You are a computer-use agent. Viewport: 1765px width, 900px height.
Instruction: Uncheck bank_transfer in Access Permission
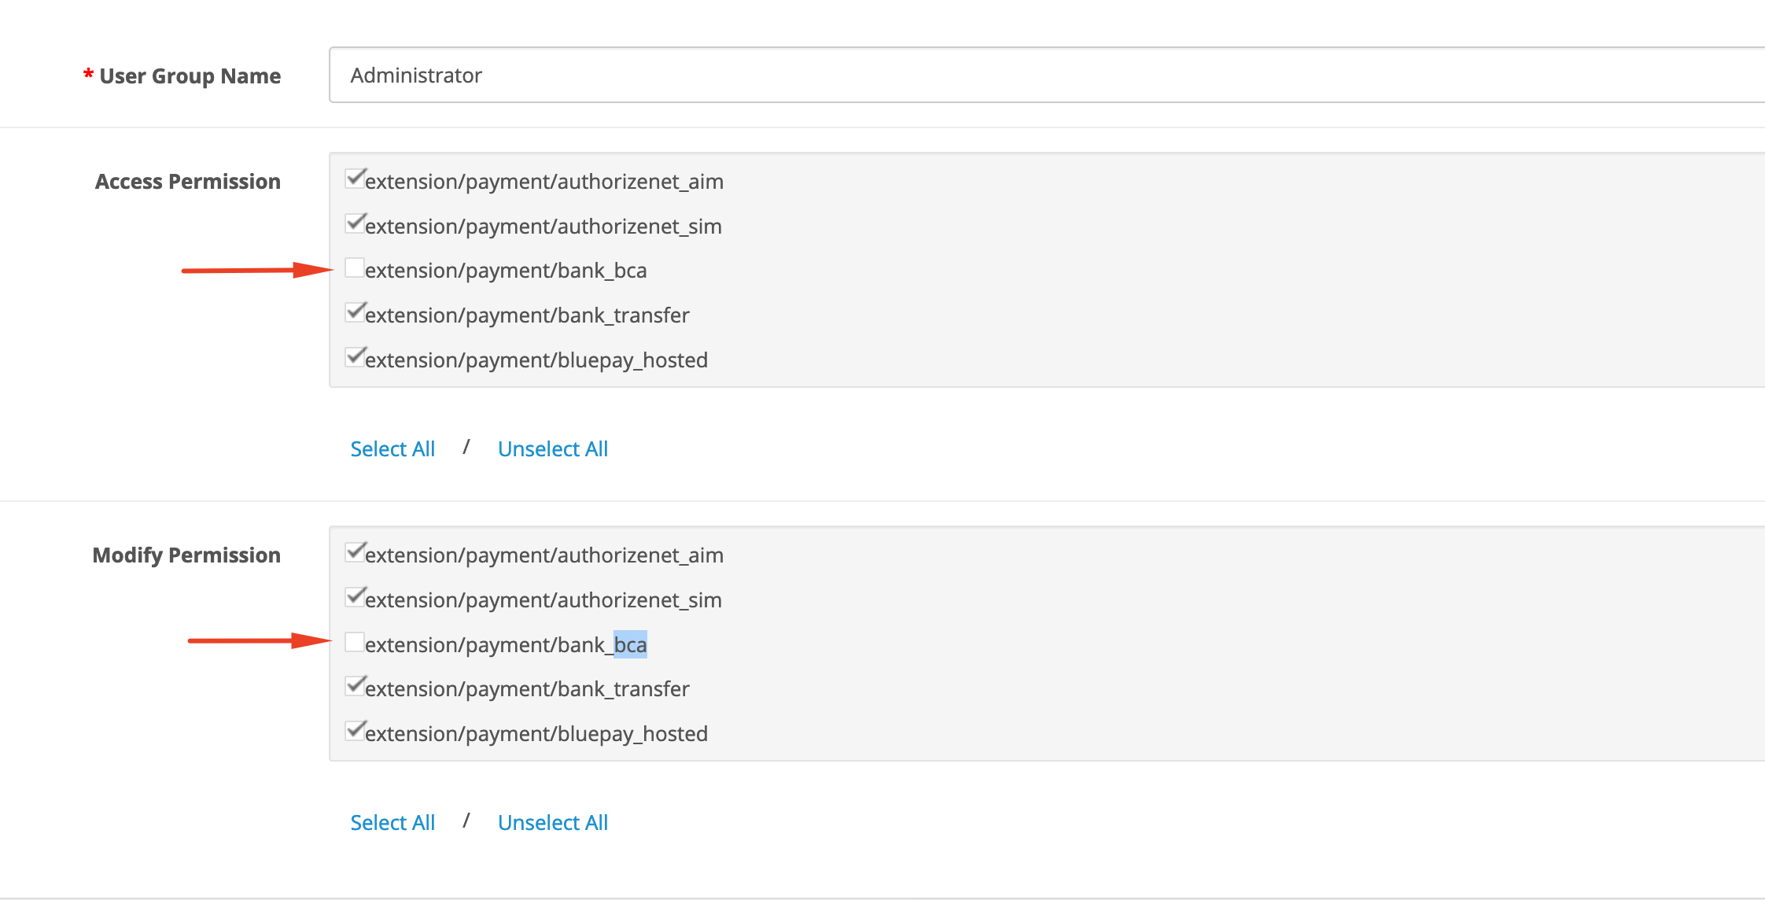(355, 312)
